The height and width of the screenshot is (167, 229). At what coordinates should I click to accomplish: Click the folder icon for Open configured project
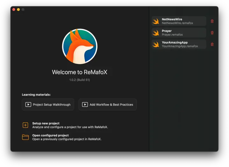pyautogui.click(x=25, y=137)
